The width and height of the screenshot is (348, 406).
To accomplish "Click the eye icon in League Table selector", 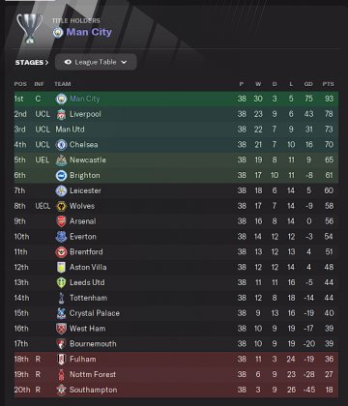I will tap(68, 62).
